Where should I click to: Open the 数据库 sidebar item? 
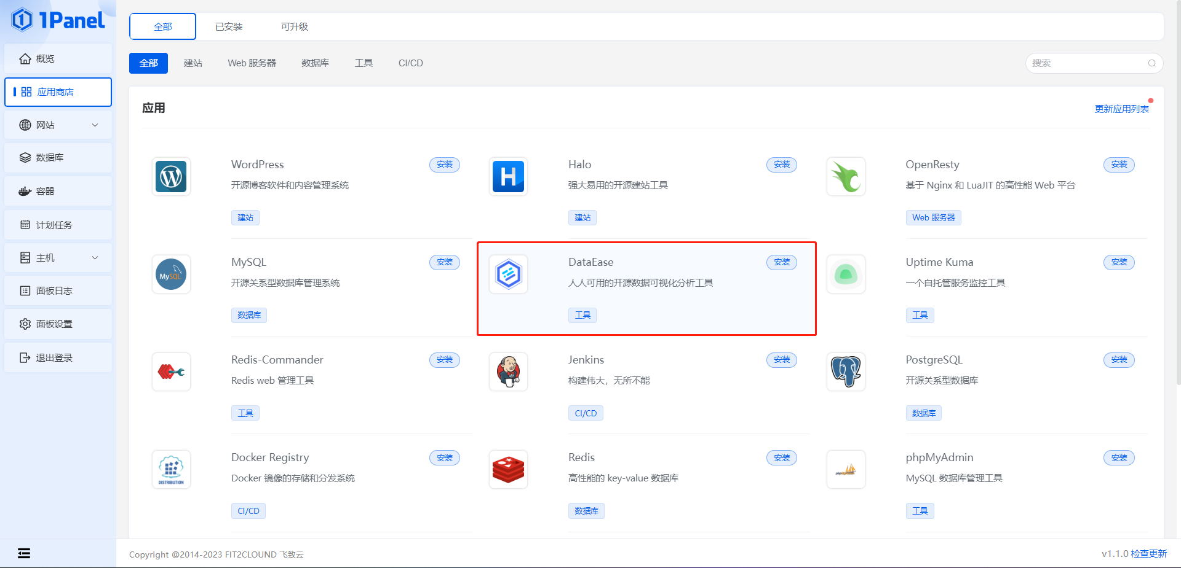click(x=58, y=158)
